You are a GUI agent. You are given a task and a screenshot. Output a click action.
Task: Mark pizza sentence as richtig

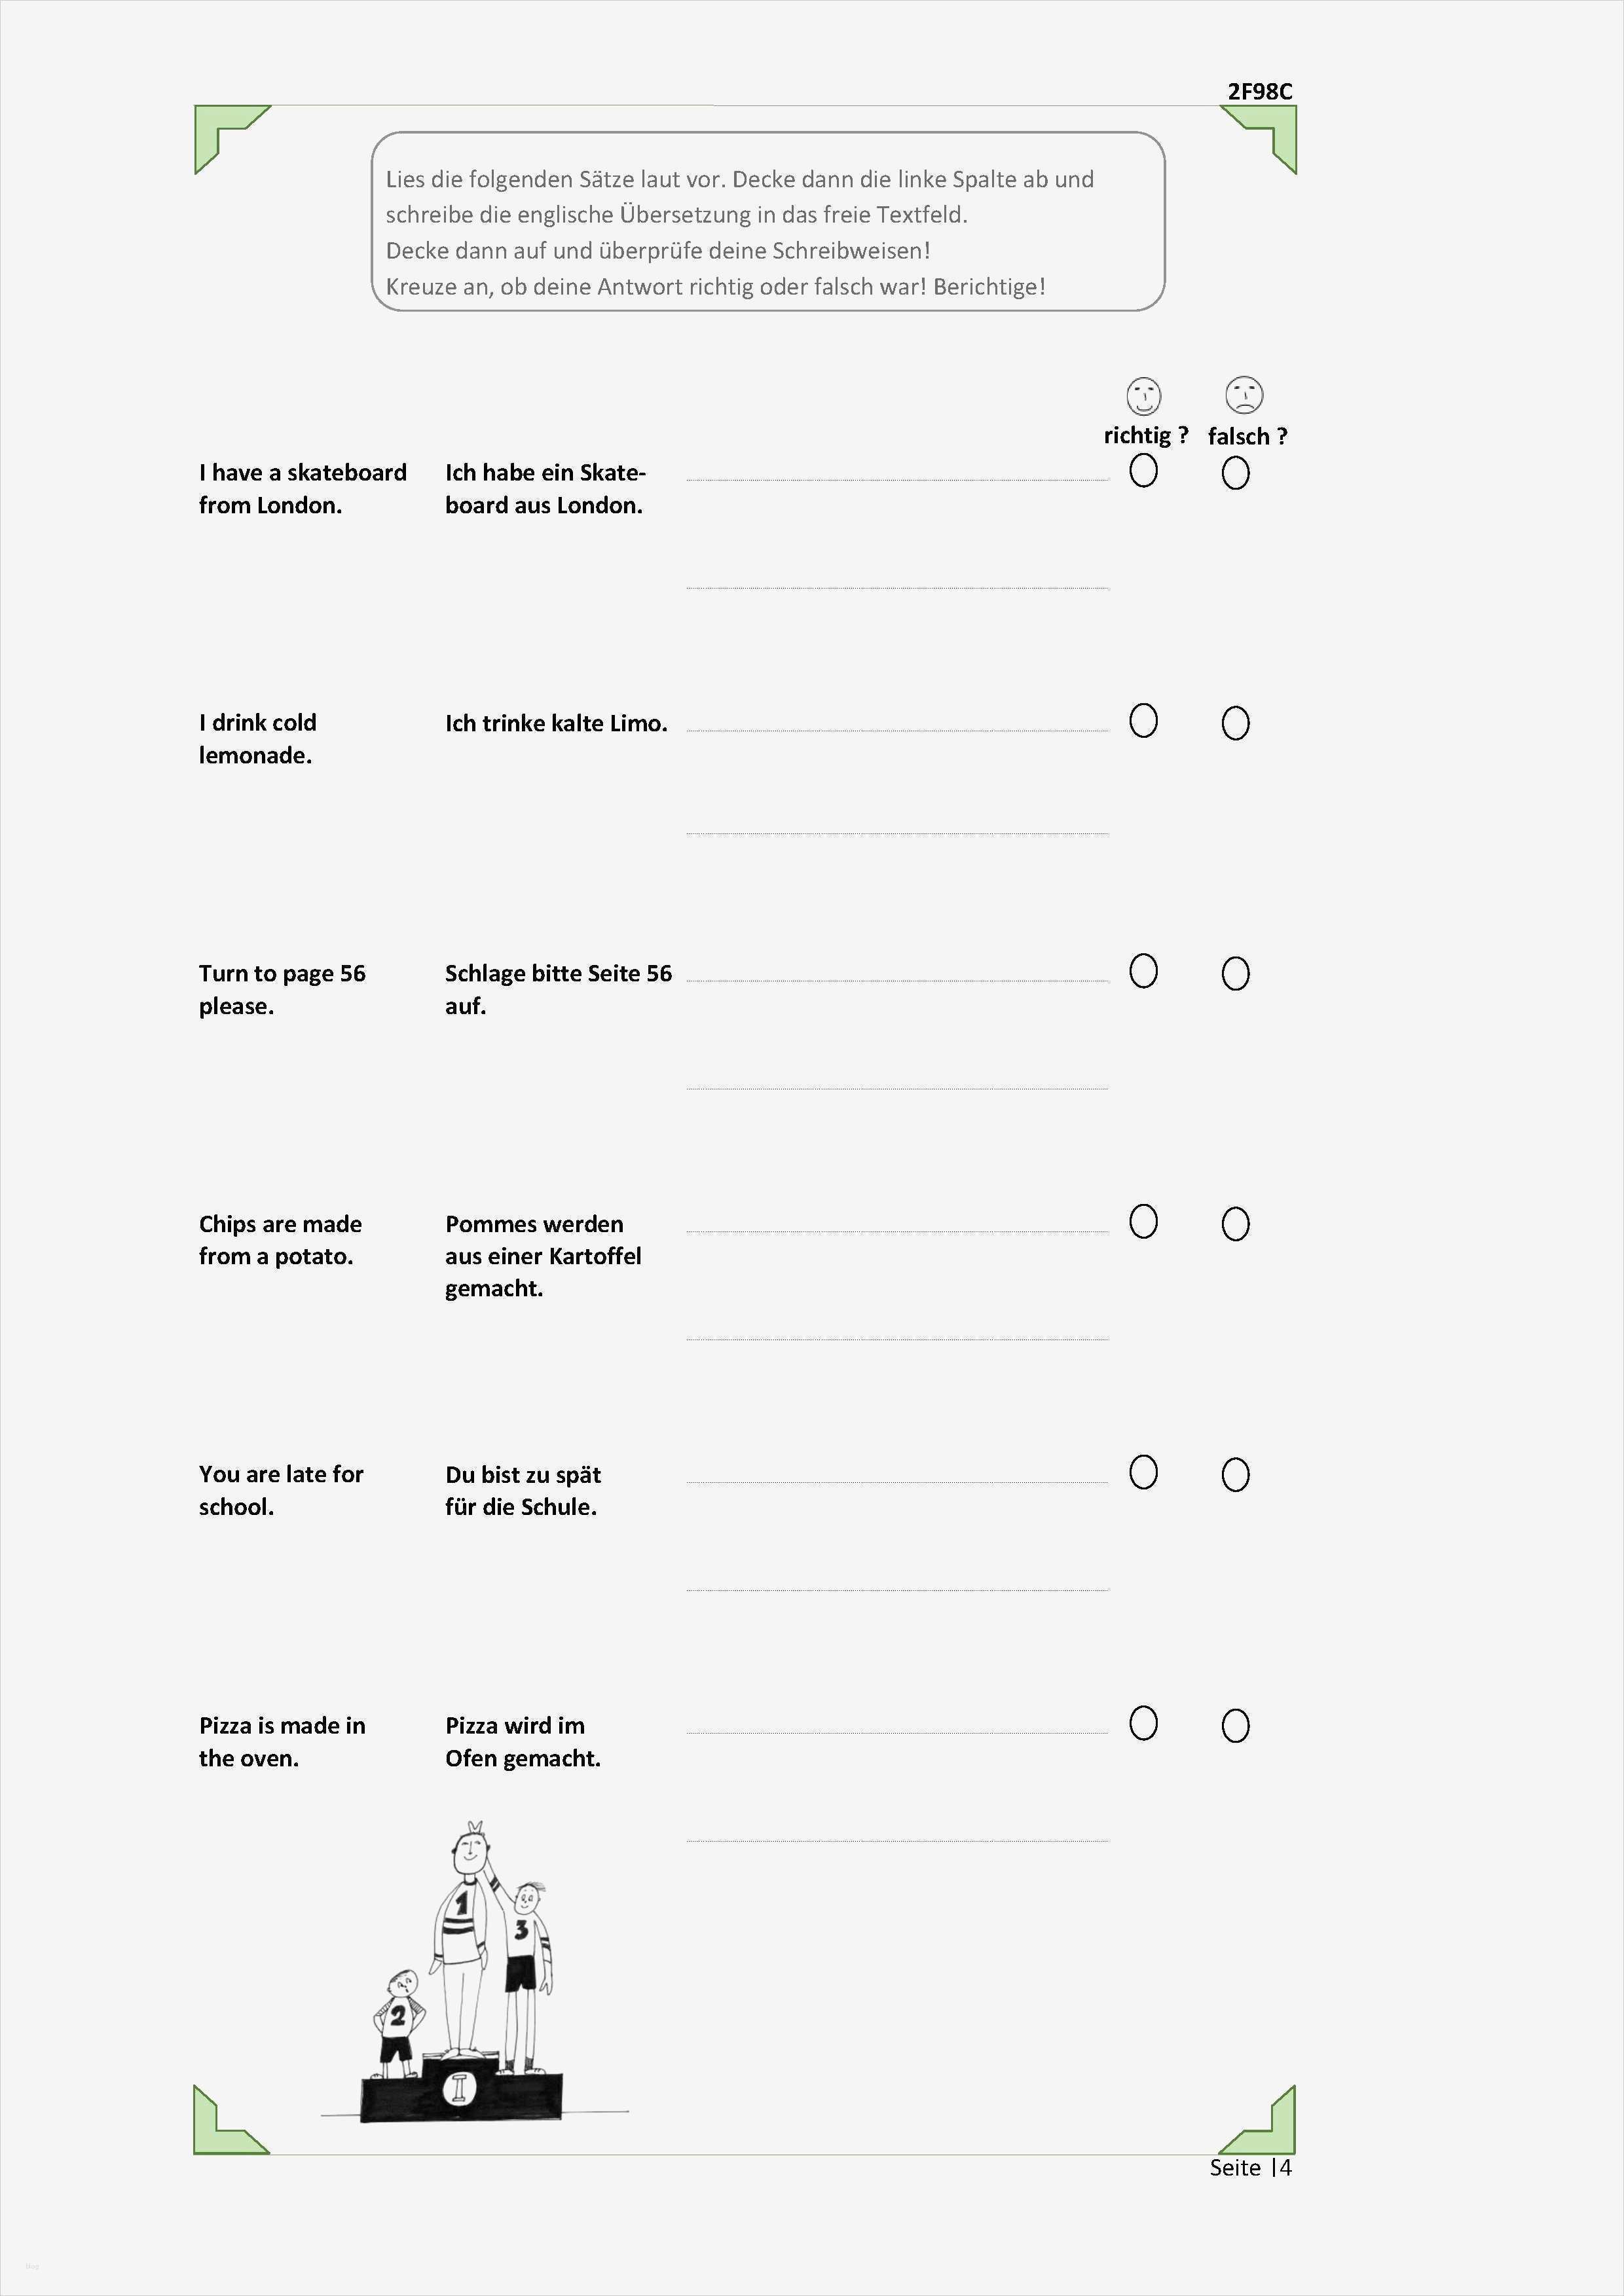click(1143, 1723)
